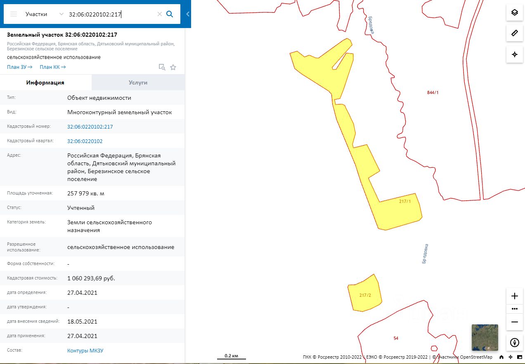525x364 pixels.
Task: Click the parcel title Земельный участок 32:06:0220102:217
Action: (62, 35)
